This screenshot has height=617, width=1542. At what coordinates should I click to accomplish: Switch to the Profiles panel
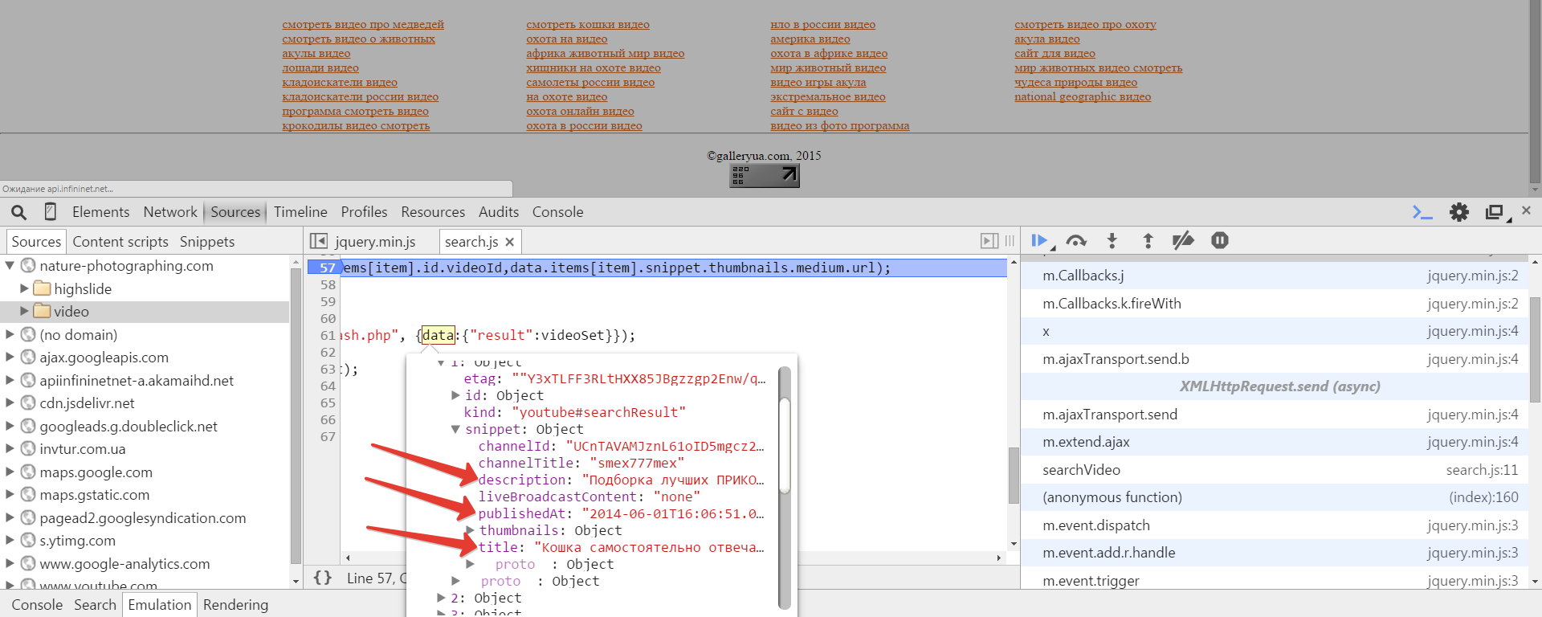click(x=364, y=212)
